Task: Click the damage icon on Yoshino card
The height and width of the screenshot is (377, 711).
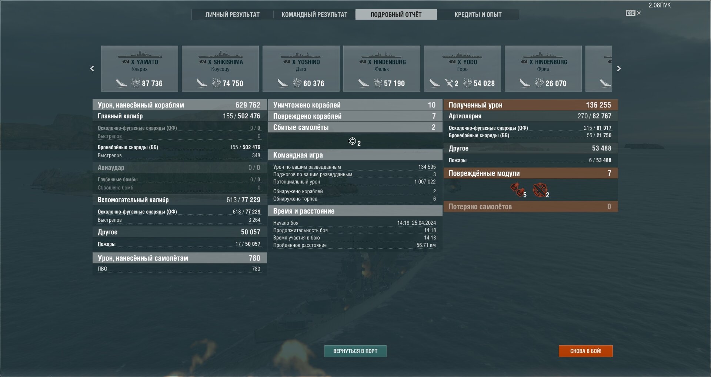Action: (297, 83)
